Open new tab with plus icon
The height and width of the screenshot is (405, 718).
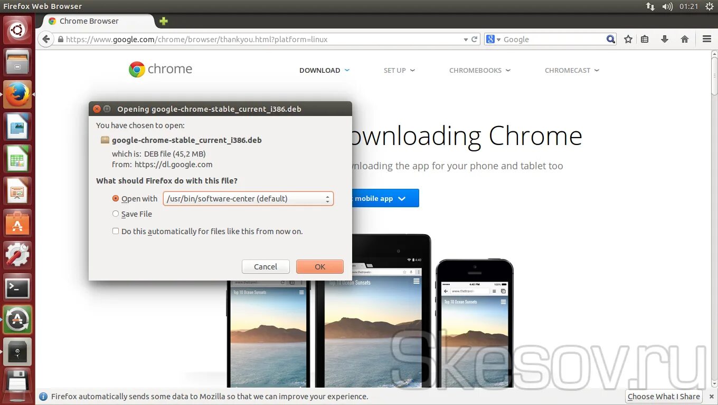(164, 21)
